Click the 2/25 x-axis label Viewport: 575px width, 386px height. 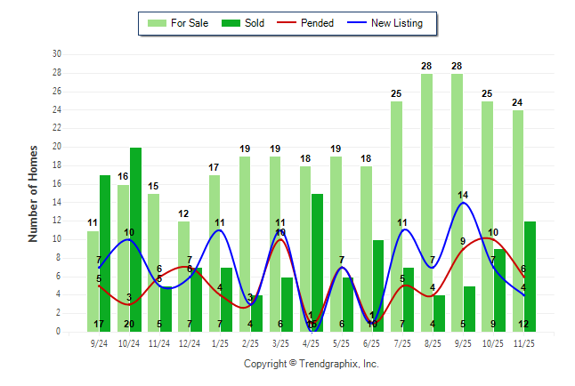pyautogui.click(x=251, y=341)
